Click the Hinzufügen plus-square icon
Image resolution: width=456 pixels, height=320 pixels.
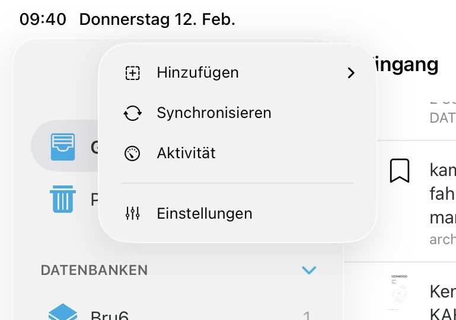[x=132, y=73]
